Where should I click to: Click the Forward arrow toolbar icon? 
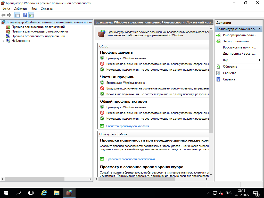[9, 15]
